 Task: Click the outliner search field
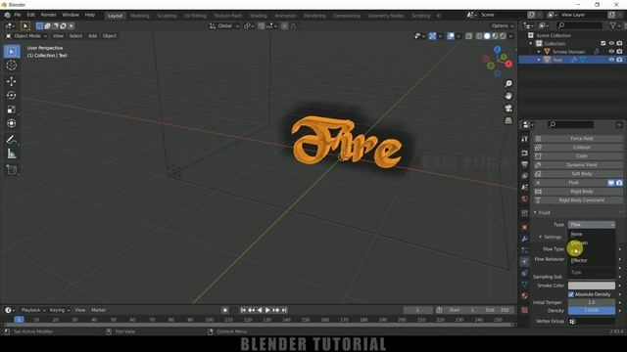(579, 25)
